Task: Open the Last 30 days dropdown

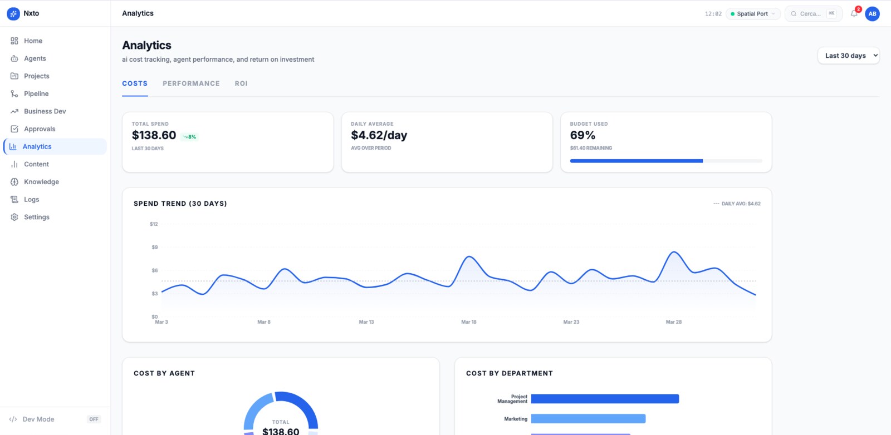Action: point(849,56)
